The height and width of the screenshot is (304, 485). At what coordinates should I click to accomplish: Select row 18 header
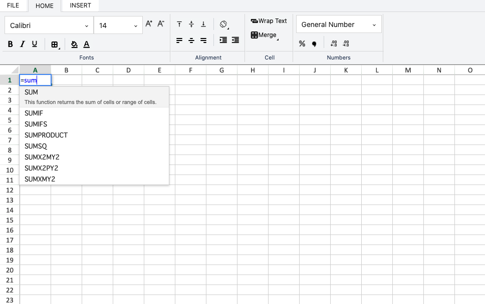(10, 250)
